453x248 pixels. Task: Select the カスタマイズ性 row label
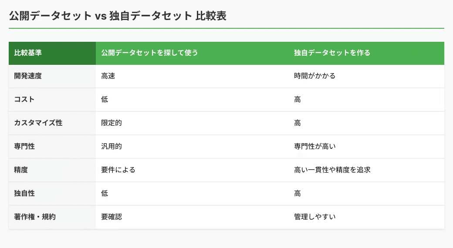52,123
